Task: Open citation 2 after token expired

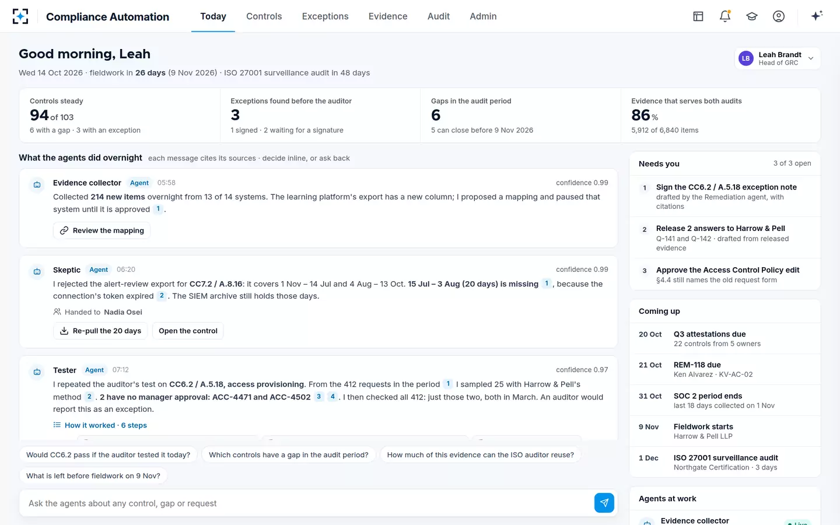Action: click(162, 296)
